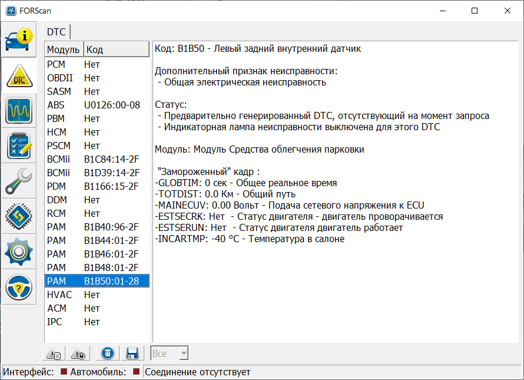Screen dimensions: 524x380
Task: Select the PDM B1166:15-2F row
Action: pos(97,186)
